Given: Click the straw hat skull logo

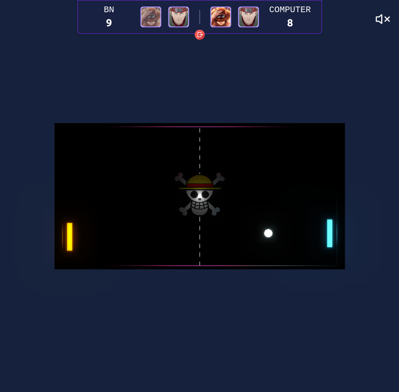Looking at the screenshot, I should click(x=200, y=194).
